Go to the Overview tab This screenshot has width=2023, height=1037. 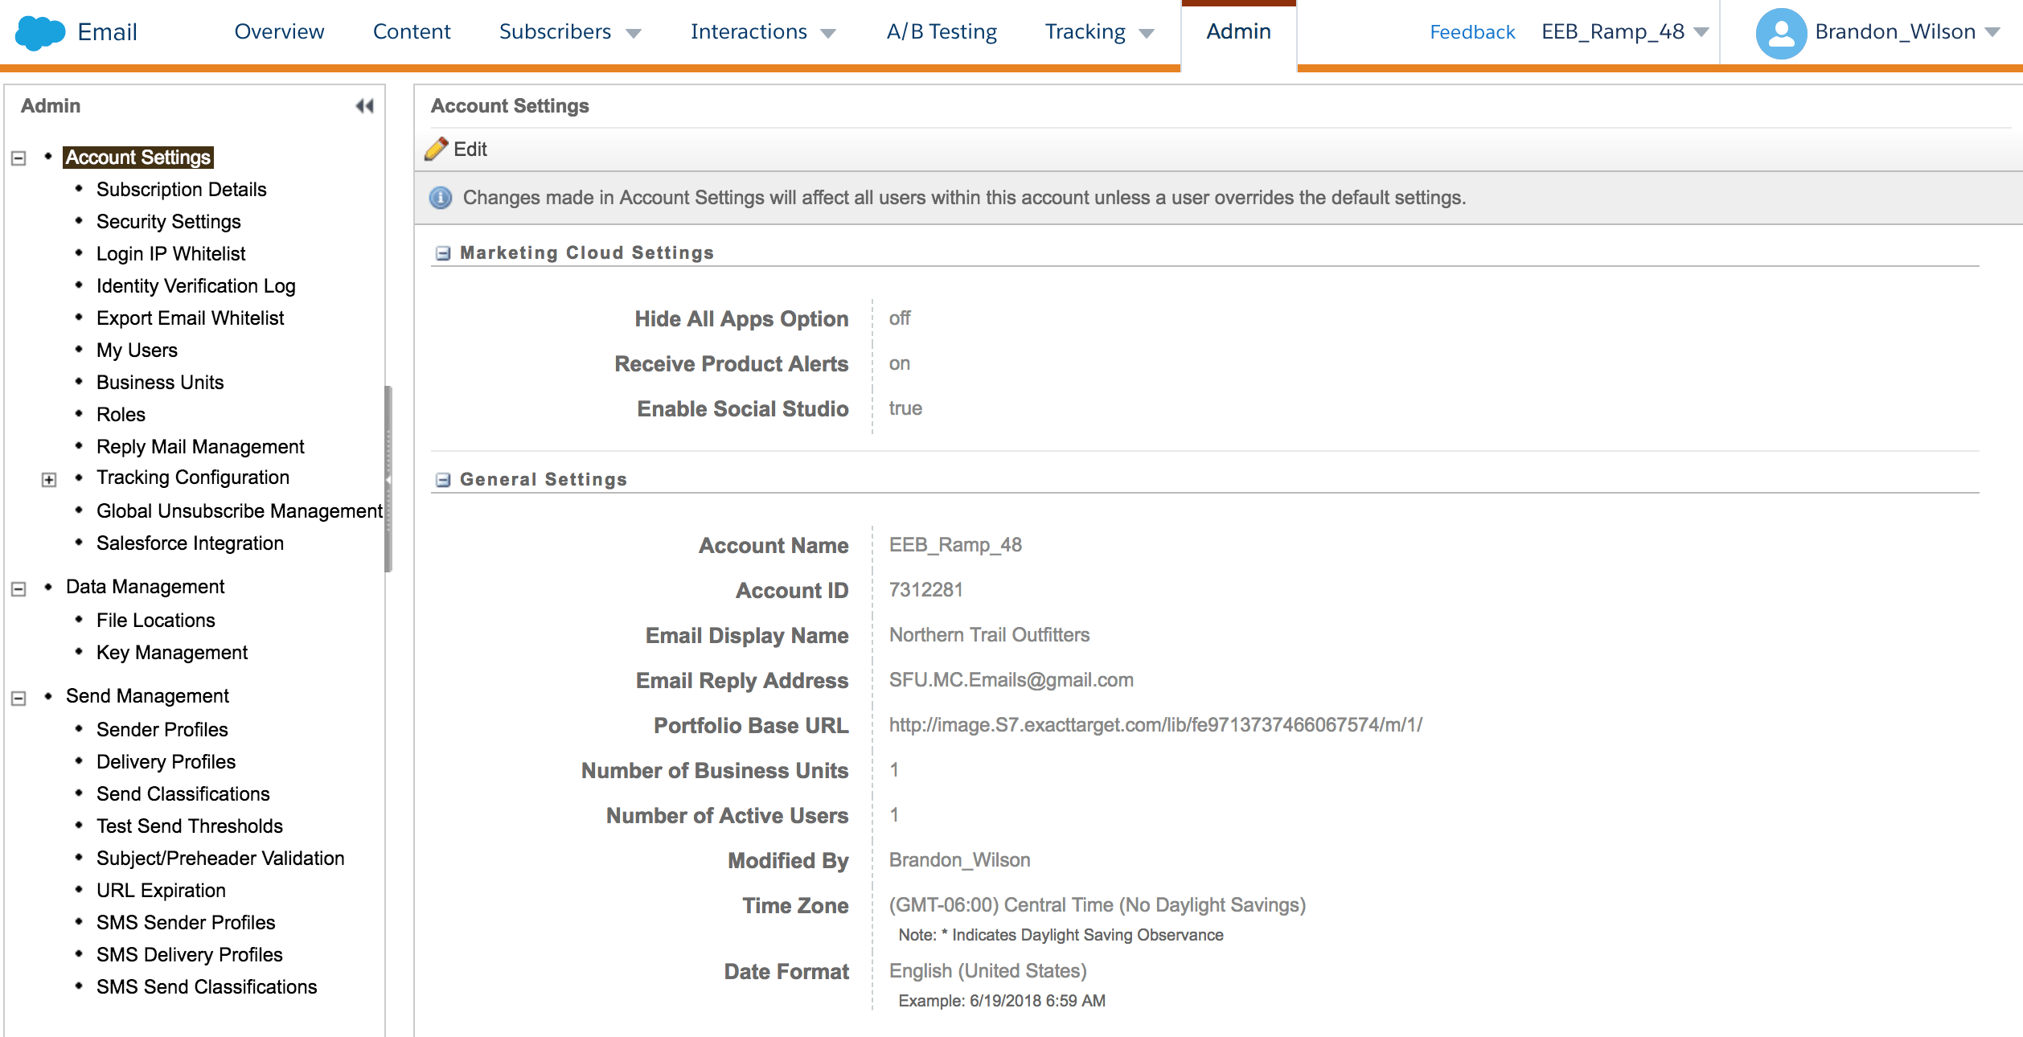click(279, 31)
